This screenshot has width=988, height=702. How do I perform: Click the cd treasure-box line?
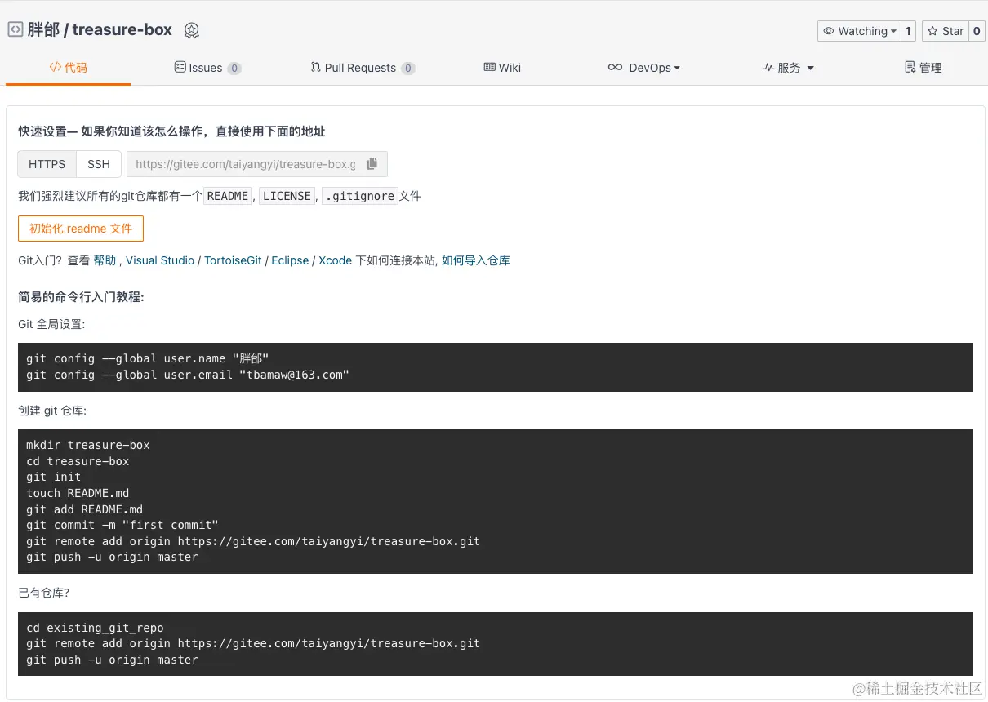coord(78,461)
